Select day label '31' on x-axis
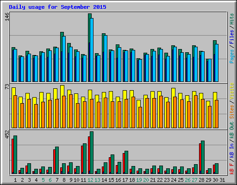237x185 pixels. tap(222, 180)
